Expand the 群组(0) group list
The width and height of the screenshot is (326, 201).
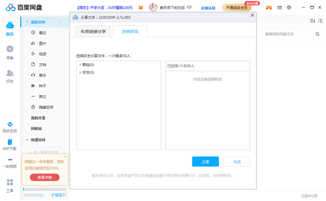(80, 65)
